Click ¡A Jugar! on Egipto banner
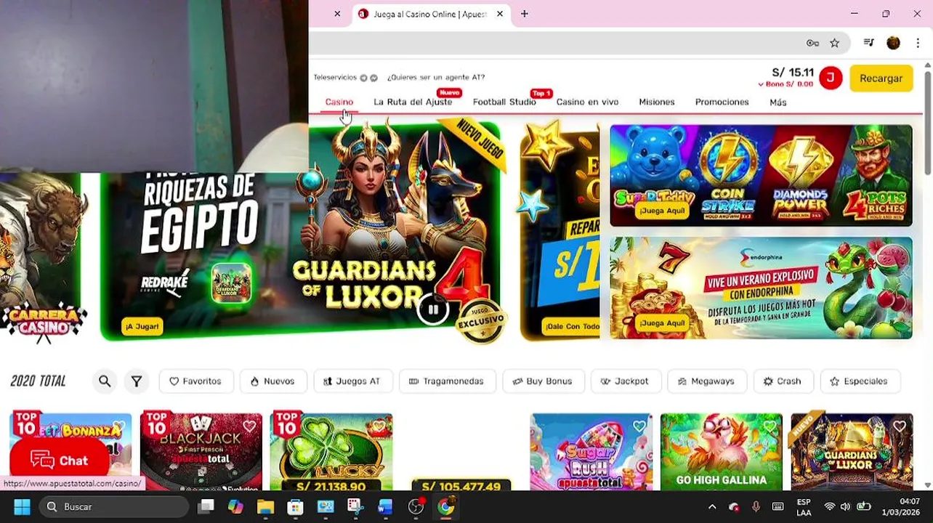 (142, 327)
